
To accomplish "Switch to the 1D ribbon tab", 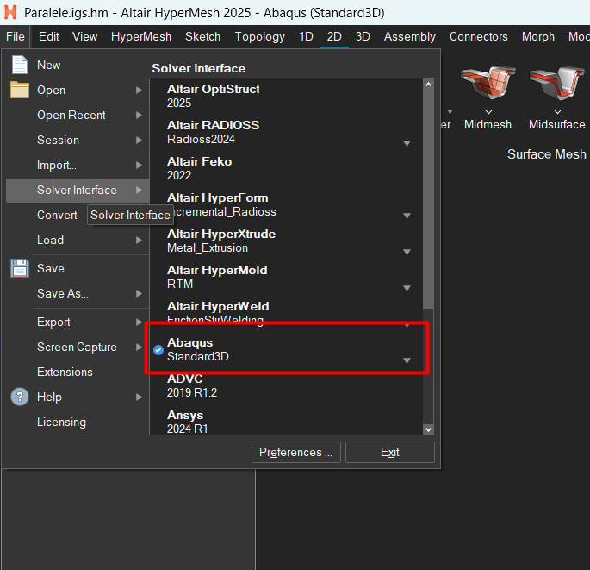I will pos(306,36).
